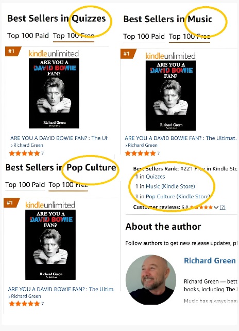
Task: Open the book title link in Music list
Action: click(x=180, y=138)
